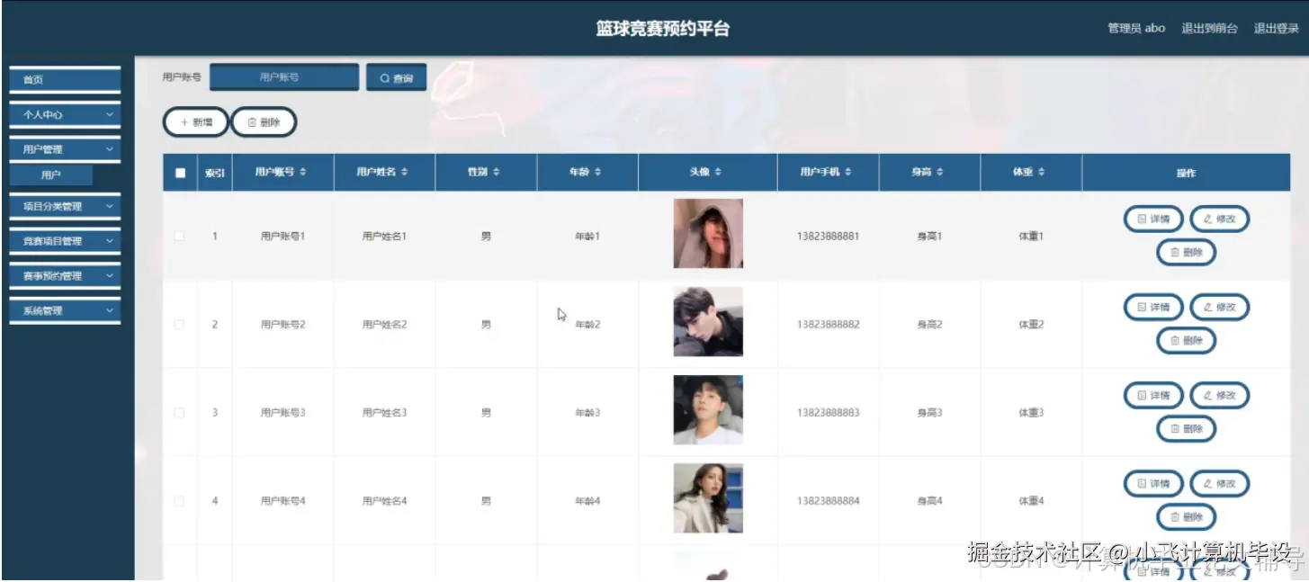1309x582 pixels.
Task: Click 删除 for row 用户账号1
Action: [x=1187, y=253]
